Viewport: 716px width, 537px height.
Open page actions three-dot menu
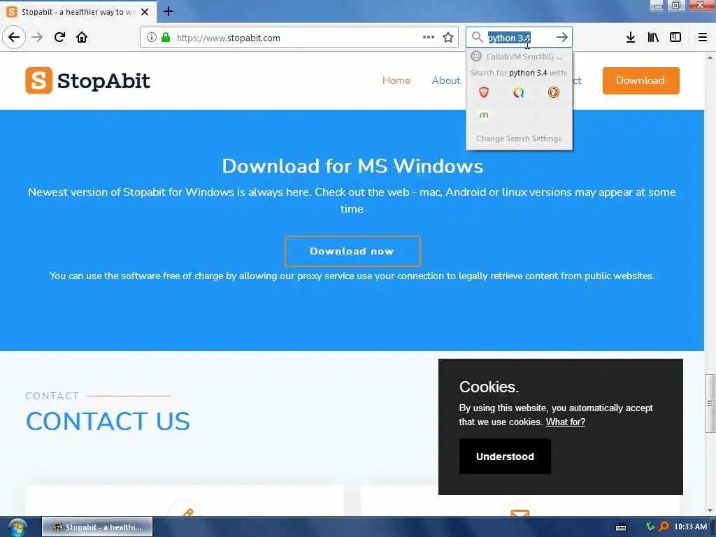pyautogui.click(x=429, y=38)
